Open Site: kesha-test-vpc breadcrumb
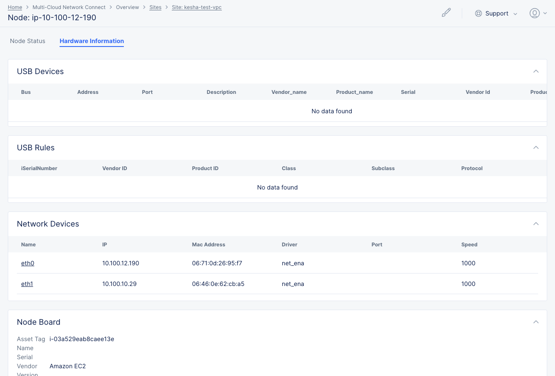 [x=196, y=7]
